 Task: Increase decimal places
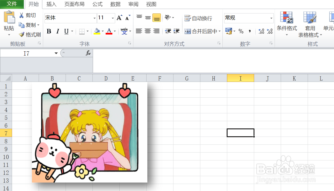point(261,31)
